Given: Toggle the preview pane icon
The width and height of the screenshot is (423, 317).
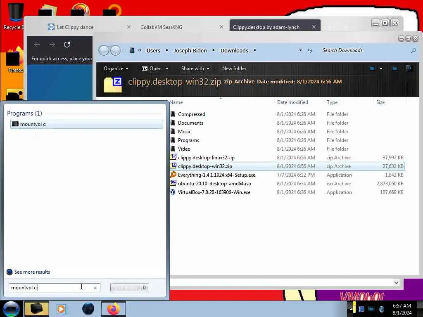Looking at the screenshot, I should click(x=394, y=69).
